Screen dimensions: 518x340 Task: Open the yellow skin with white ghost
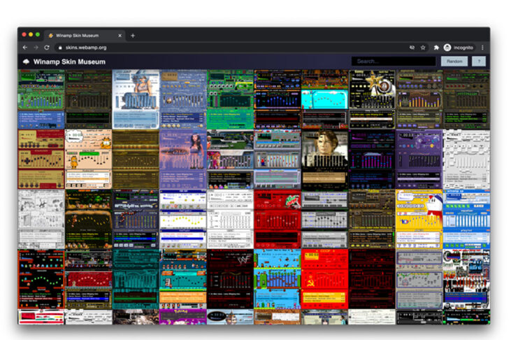pyautogui.click(x=419, y=219)
